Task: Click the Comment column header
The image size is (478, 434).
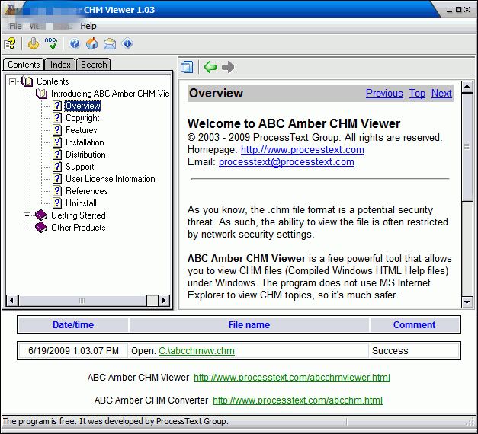Action: coord(414,325)
